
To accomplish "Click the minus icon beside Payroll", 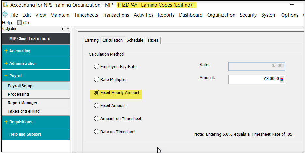I will 6,76.
